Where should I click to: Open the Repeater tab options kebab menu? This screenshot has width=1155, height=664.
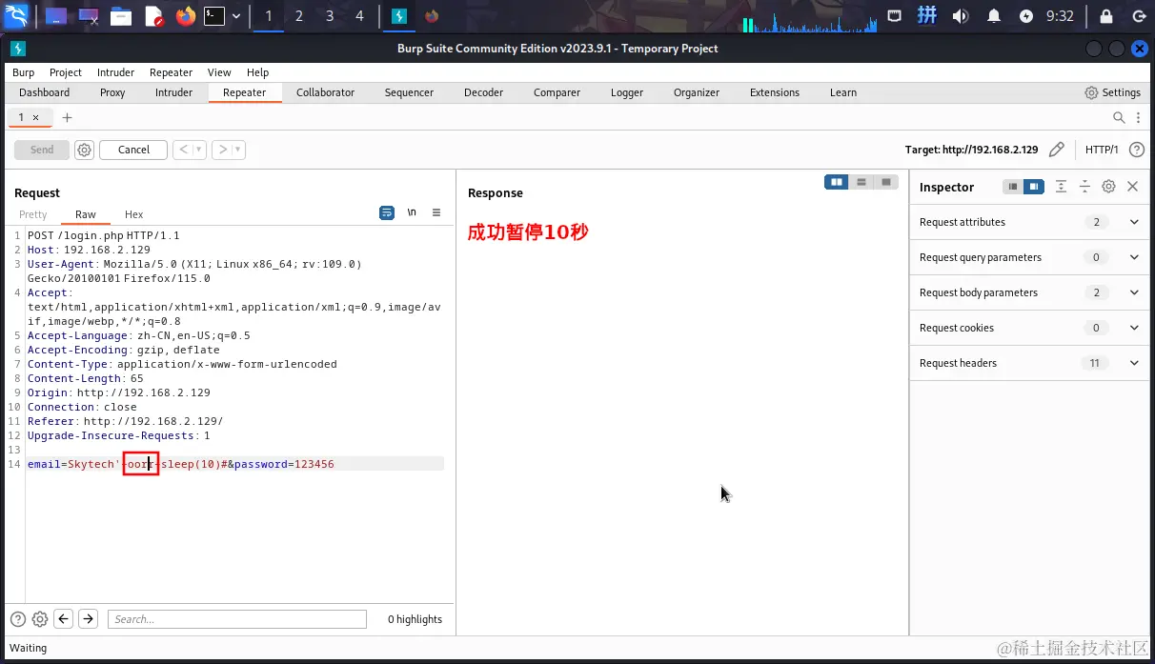(x=1137, y=117)
